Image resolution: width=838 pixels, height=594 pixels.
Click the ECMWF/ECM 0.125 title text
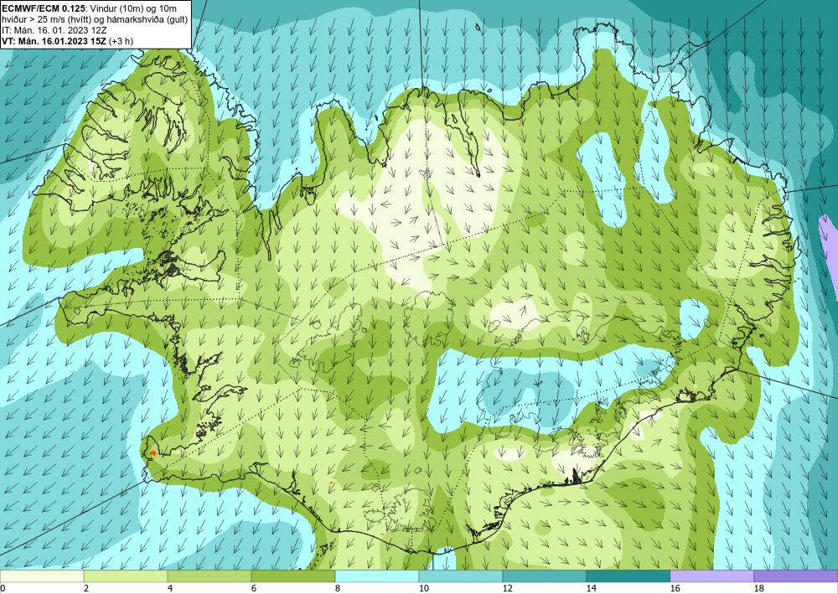(x=44, y=8)
